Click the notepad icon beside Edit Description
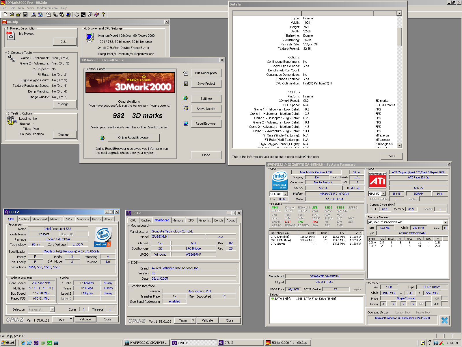 186,73
